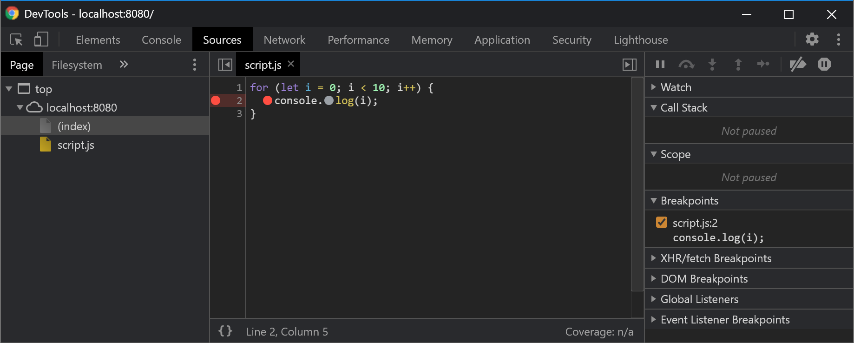Deactivate all breakpoints

797,64
